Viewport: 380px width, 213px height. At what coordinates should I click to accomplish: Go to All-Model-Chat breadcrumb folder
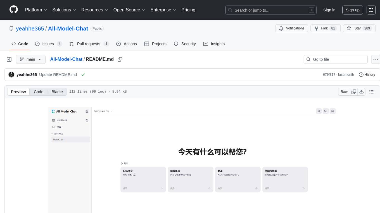click(x=66, y=59)
